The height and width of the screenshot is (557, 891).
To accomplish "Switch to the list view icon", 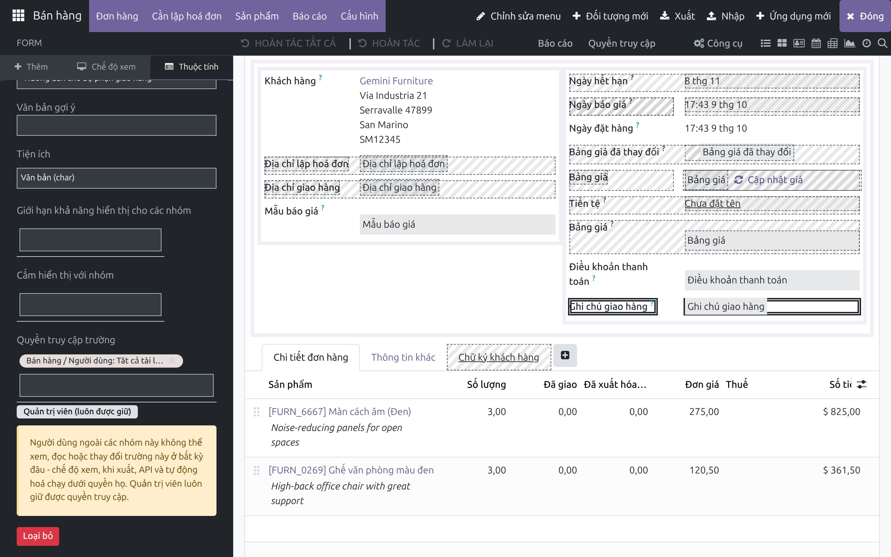I will click(765, 43).
